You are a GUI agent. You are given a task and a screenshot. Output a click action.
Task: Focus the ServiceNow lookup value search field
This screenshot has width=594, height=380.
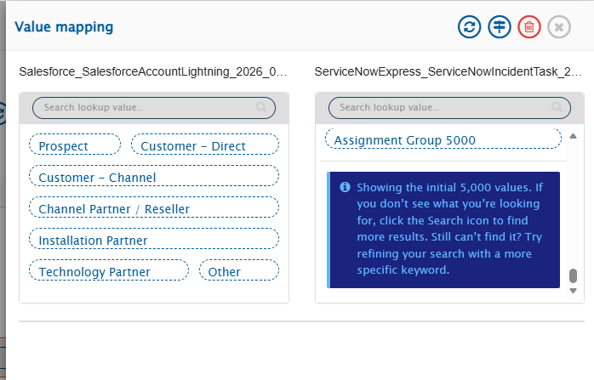(443, 108)
